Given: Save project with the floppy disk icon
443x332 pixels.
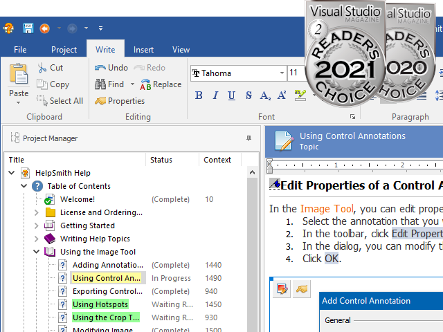Looking at the screenshot, I should [28, 28].
